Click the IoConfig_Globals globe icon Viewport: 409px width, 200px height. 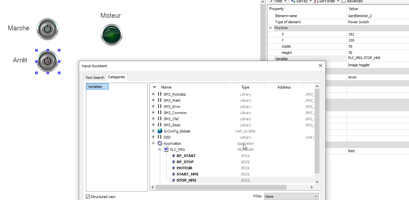click(x=159, y=131)
